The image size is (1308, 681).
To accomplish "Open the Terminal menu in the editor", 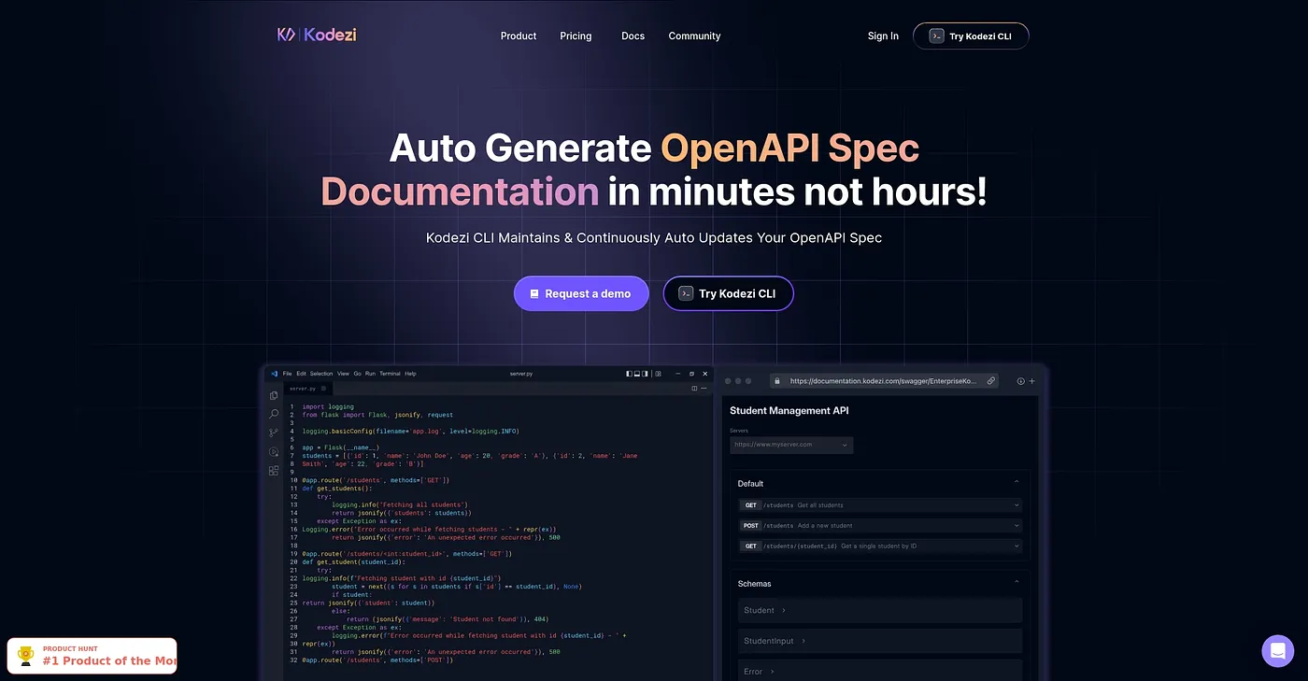I will (x=390, y=374).
